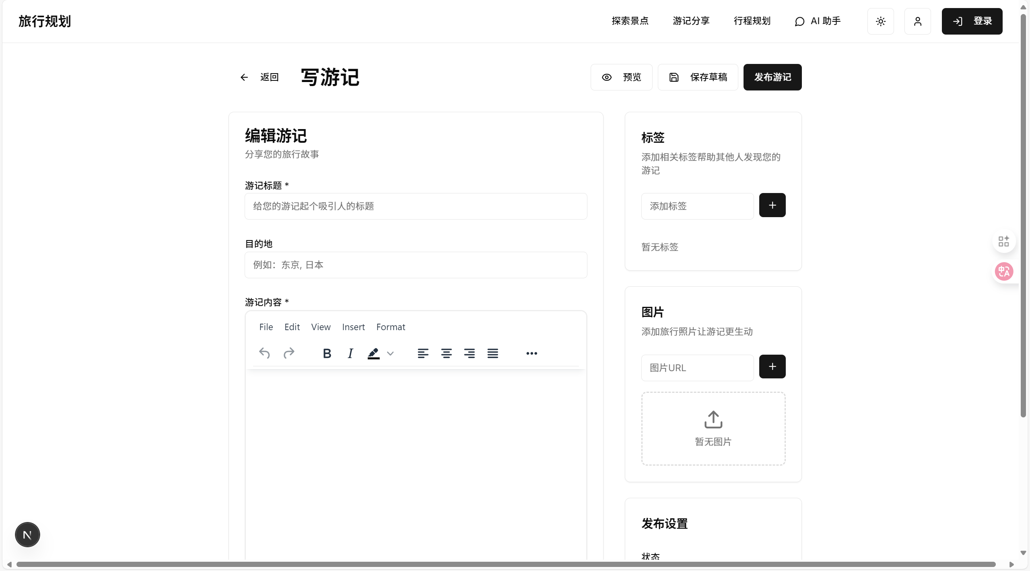
Task: Click the plus button beside 图片URL
Action: click(772, 366)
